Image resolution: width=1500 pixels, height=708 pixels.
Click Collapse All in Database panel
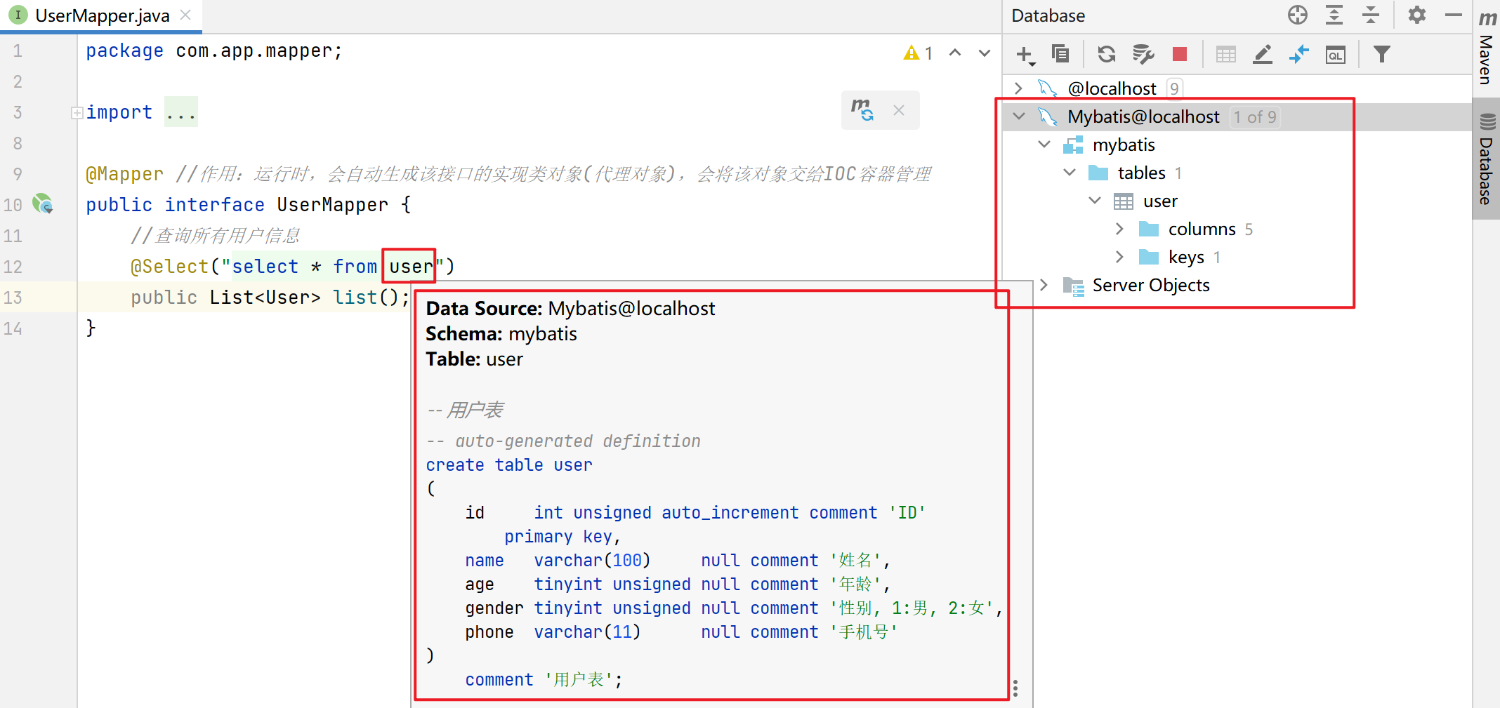click(1371, 15)
